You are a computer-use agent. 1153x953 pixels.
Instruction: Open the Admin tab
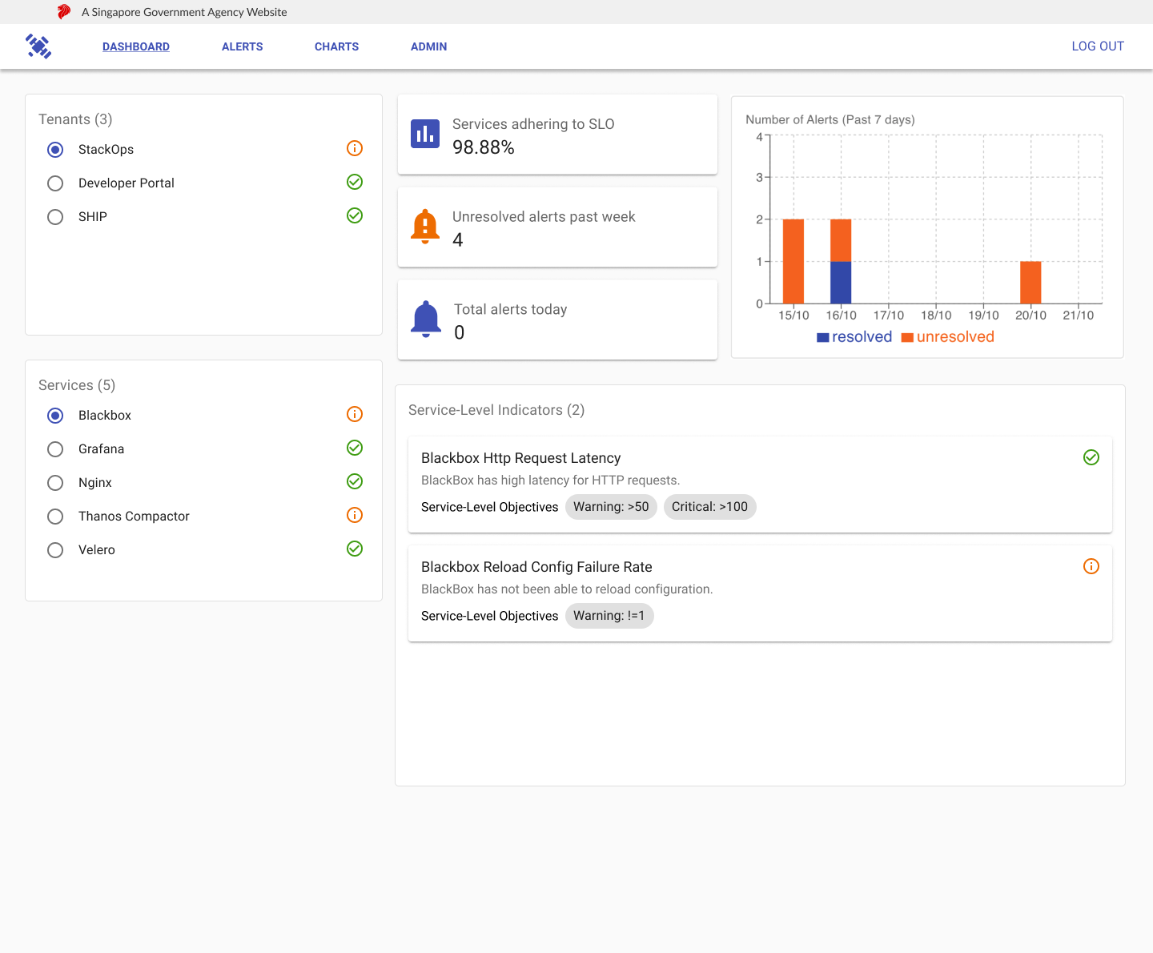pyautogui.click(x=429, y=46)
